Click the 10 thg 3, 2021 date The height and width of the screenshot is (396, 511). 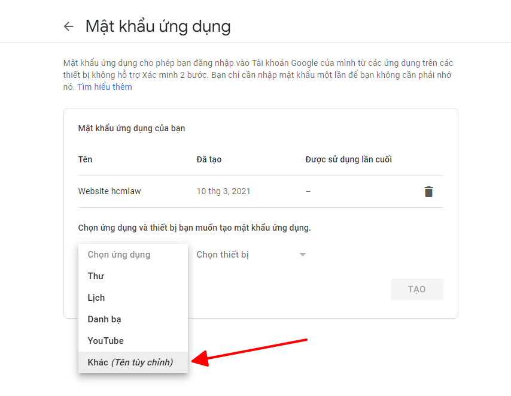223,191
